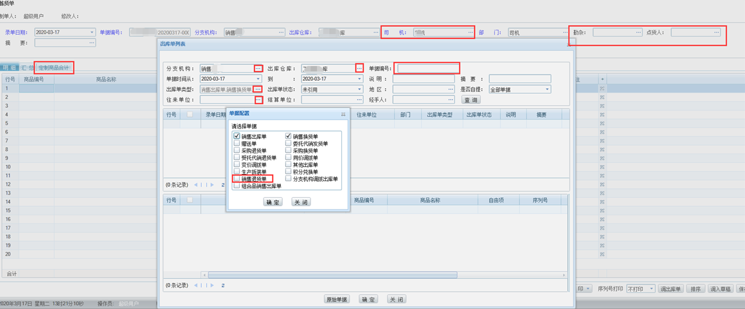Open 出库单状态 dropdown showing 未引用
The image size is (745, 309).
(360, 89)
